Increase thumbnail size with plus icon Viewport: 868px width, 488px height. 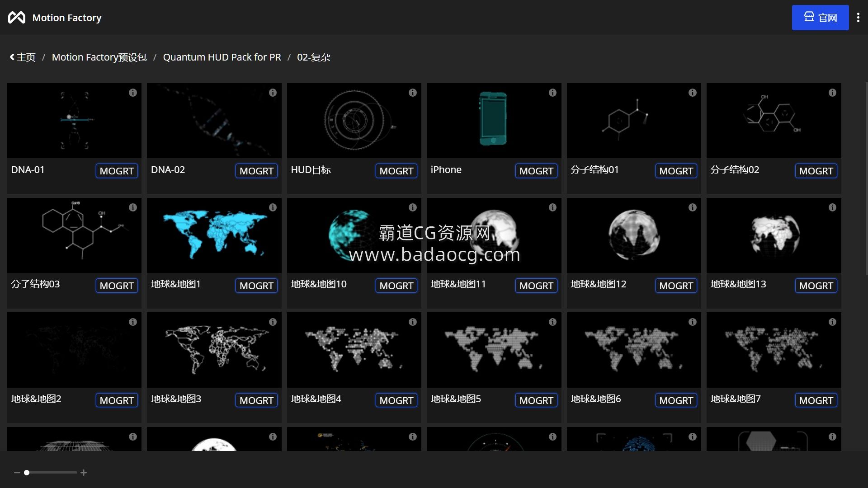coord(84,473)
